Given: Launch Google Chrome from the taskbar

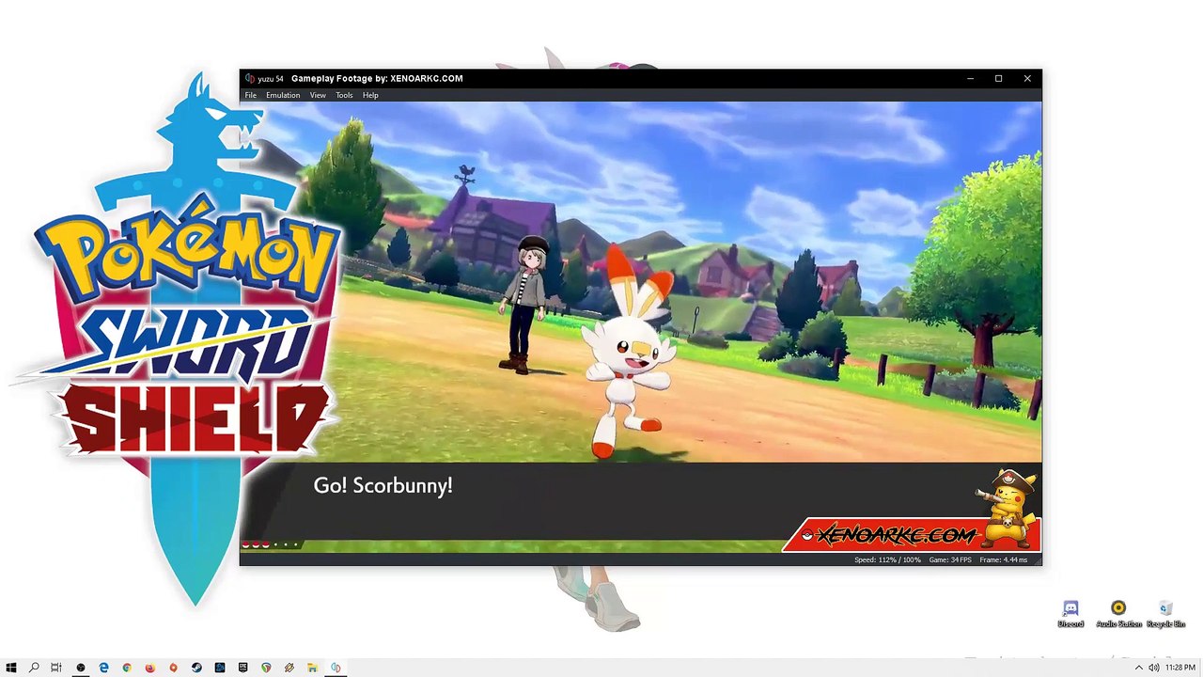Looking at the screenshot, I should (127, 668).
